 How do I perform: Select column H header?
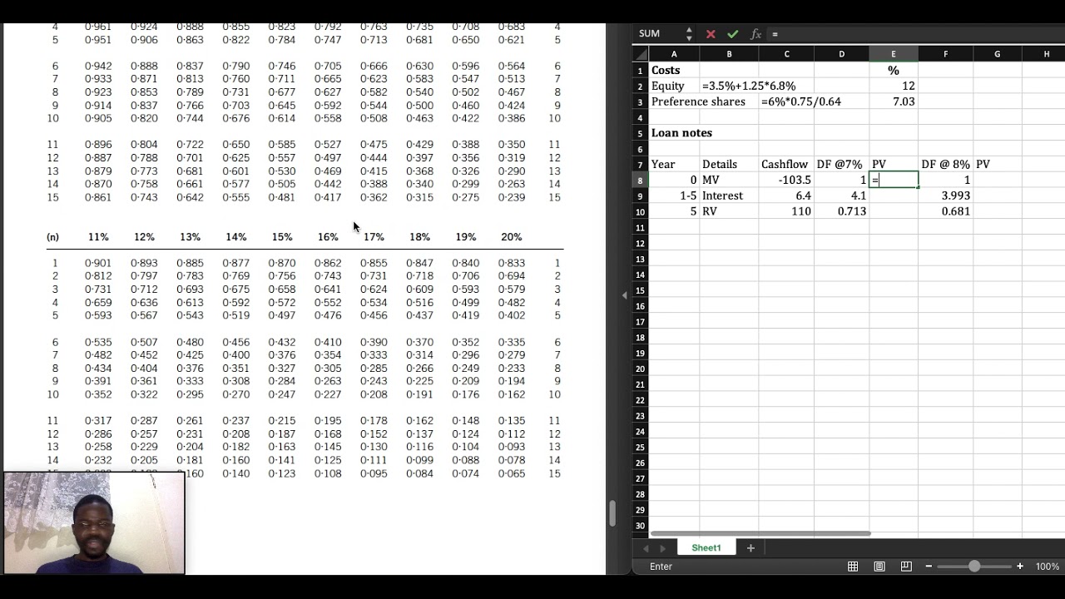pyautogui.click(x=1047, y=54)
